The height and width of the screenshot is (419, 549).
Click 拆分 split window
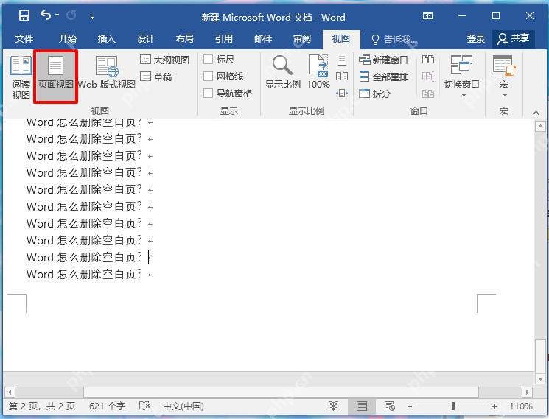pyautogui.click(x=374, y=94)
